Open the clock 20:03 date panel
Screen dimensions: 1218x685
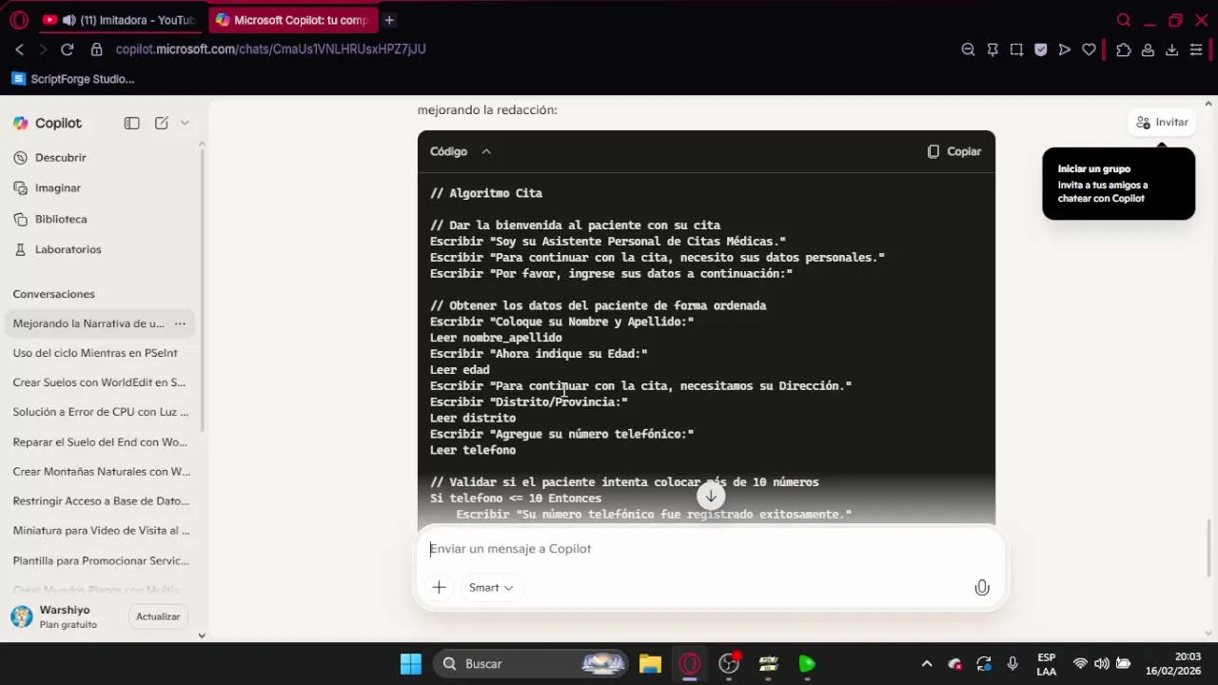pyautogui.click(x=1173, y=664)
